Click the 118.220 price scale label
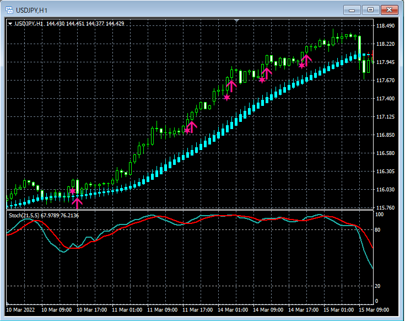Screen dimensions: 405x321 point(385,44)
